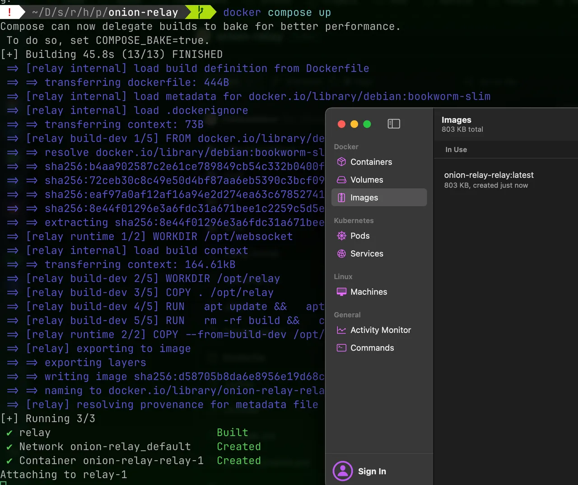Select Pods in the sidebar
Screen dimensions: 578x485
(x=360, y=236)
